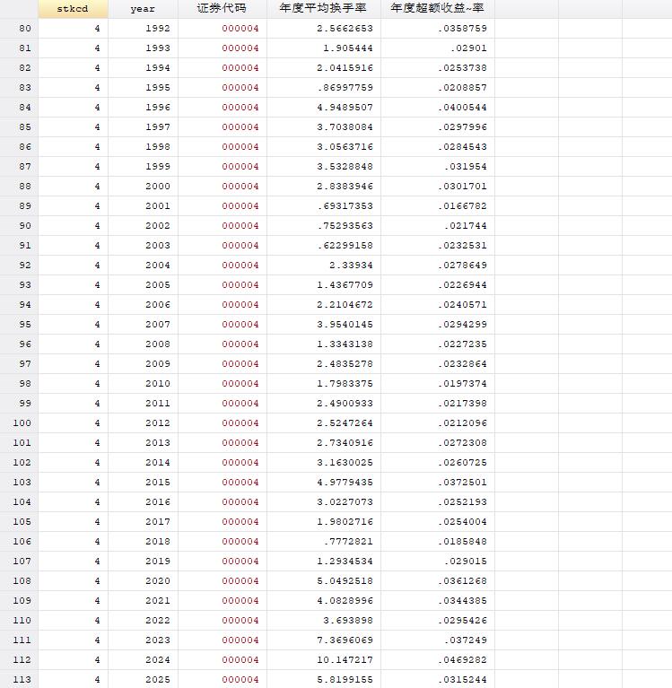Click excess return value .0294299
Image resolution: width=672 pixels, height=688 pixels.
coord(438,325)
